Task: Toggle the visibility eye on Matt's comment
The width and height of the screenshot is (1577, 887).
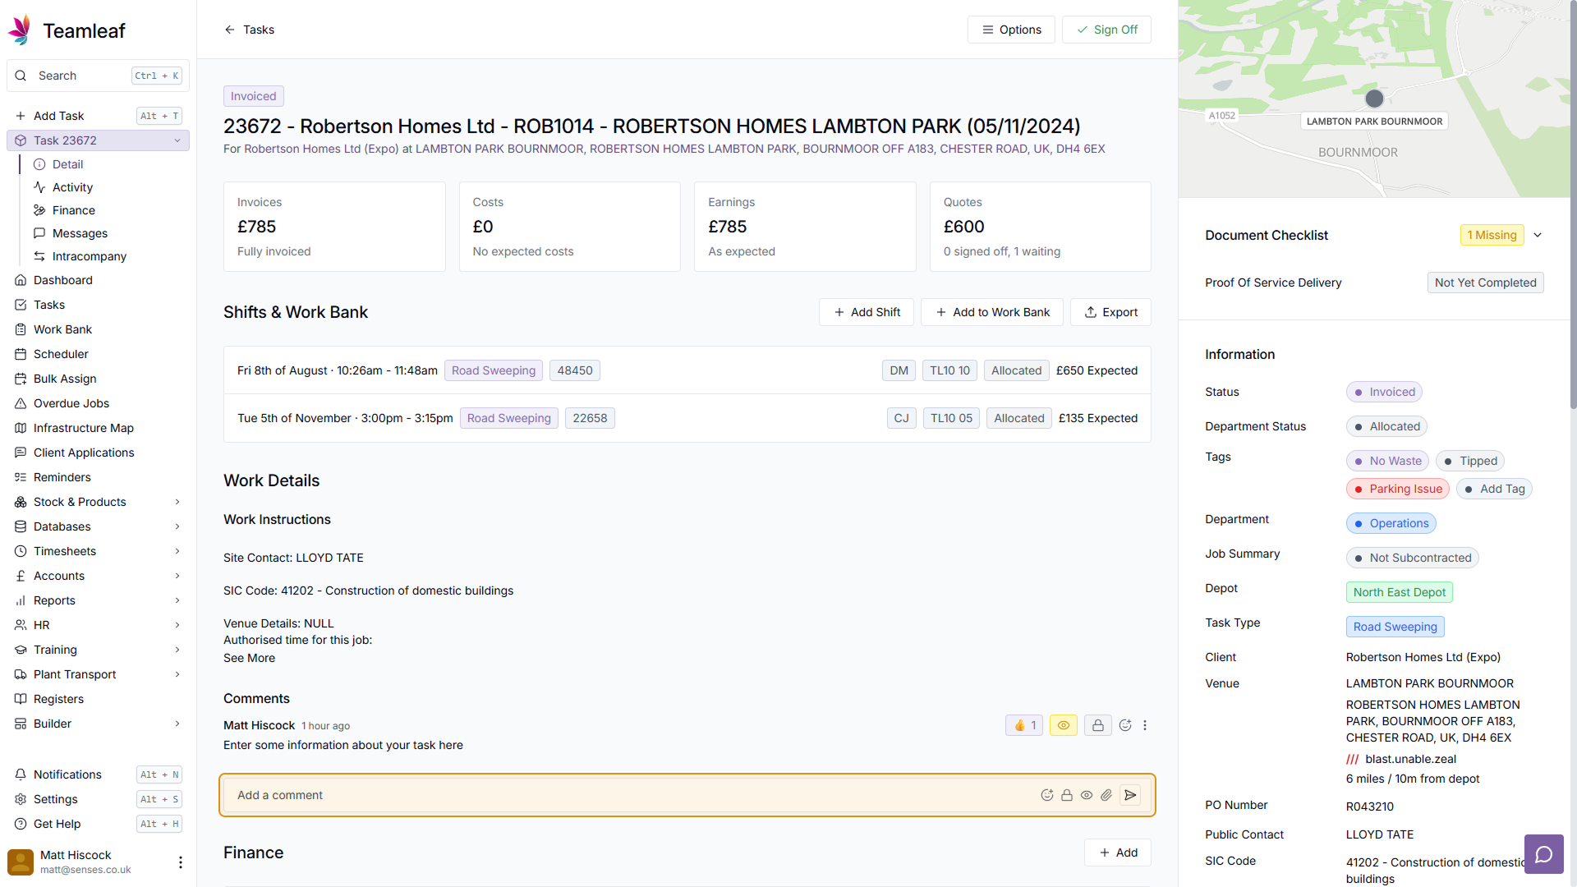Action: tap(1064, 725)
